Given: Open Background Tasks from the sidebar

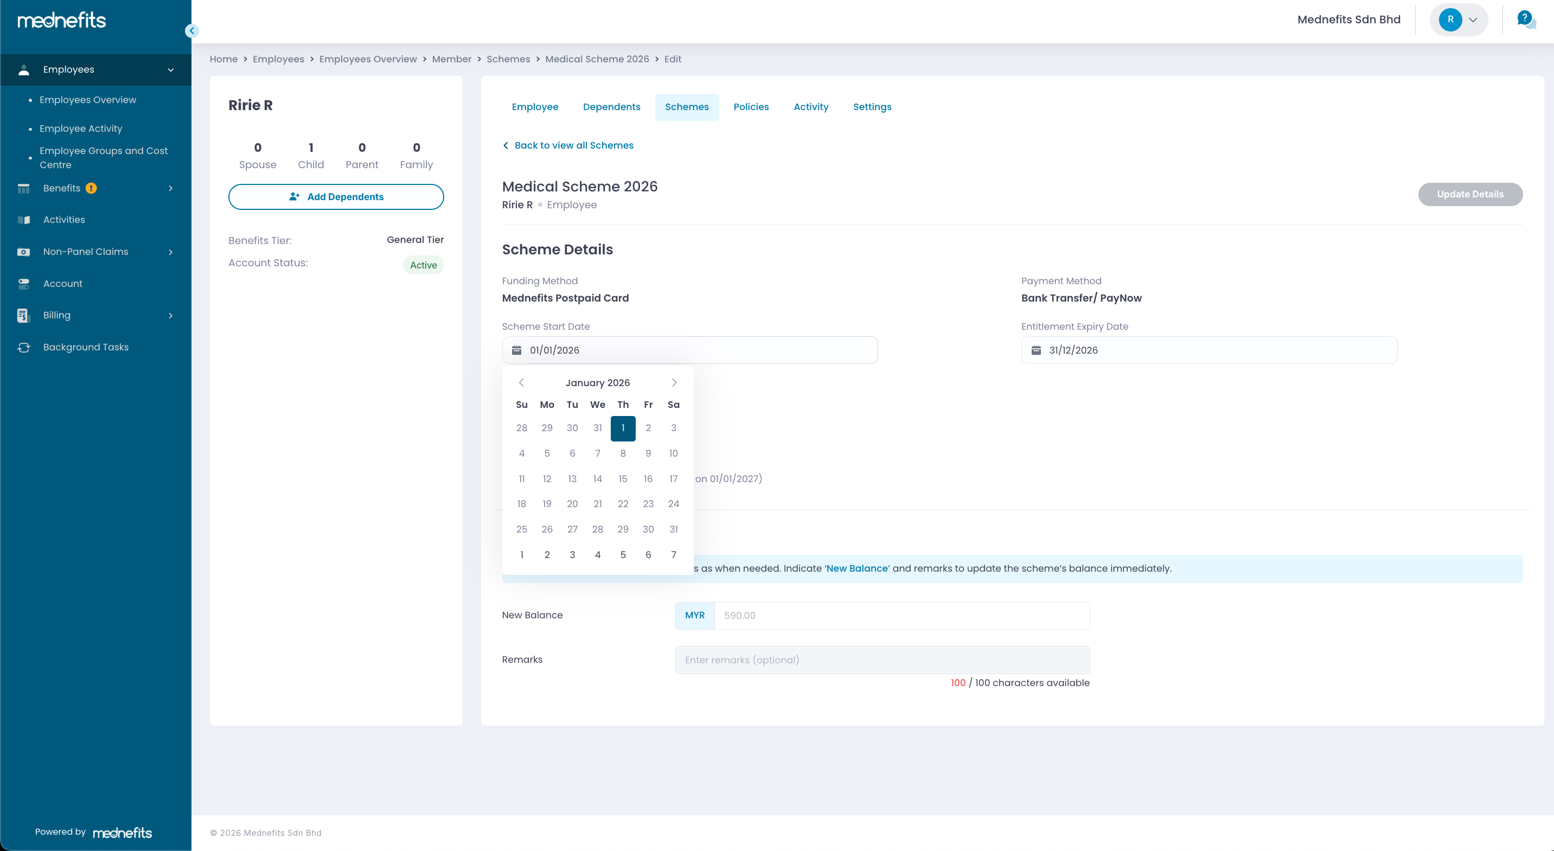Looking at the screenshot, I should [x=86, y=347].
